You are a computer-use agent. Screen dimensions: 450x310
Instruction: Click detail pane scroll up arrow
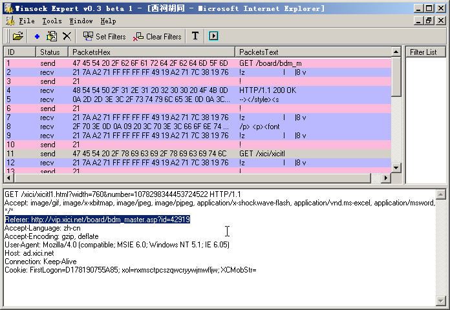[x=440, y=194]
